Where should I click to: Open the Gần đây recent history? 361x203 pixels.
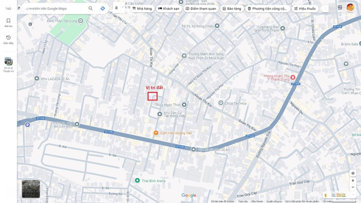tap(8, 39)
